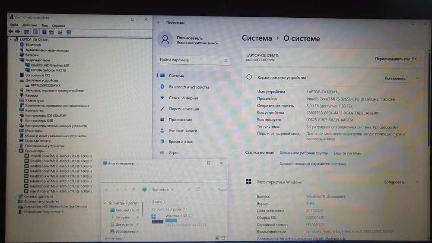The image size is (432, 243).
Task: Select the RPFTJ256PDD2MWX disk drive
Action: 46,85
